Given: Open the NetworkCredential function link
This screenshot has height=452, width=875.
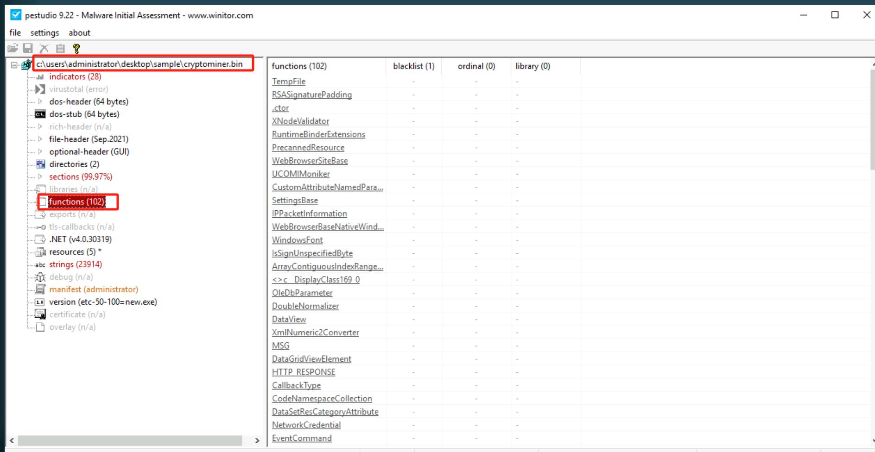Looking at the screenshot, I should coord(306,425).
